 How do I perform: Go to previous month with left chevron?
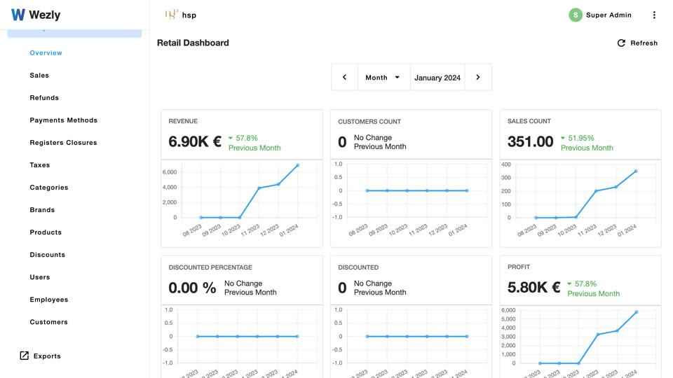pyautogui.click(x=344, y=77)
